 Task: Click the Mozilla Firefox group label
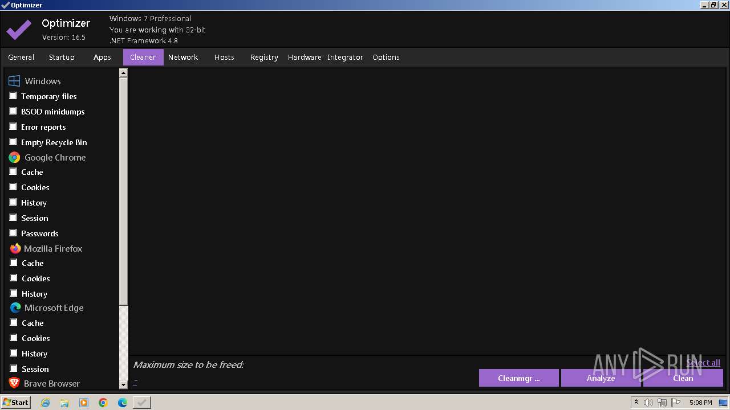(x=53, y=249)
